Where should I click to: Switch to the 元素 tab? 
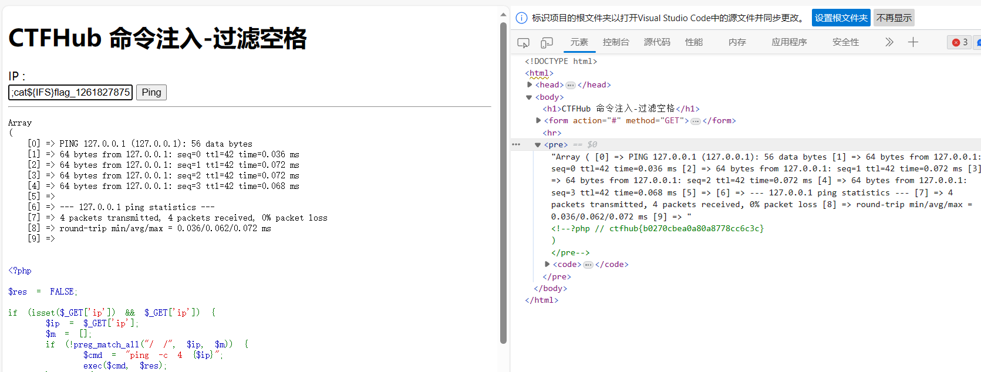click(x=579, y=42)
